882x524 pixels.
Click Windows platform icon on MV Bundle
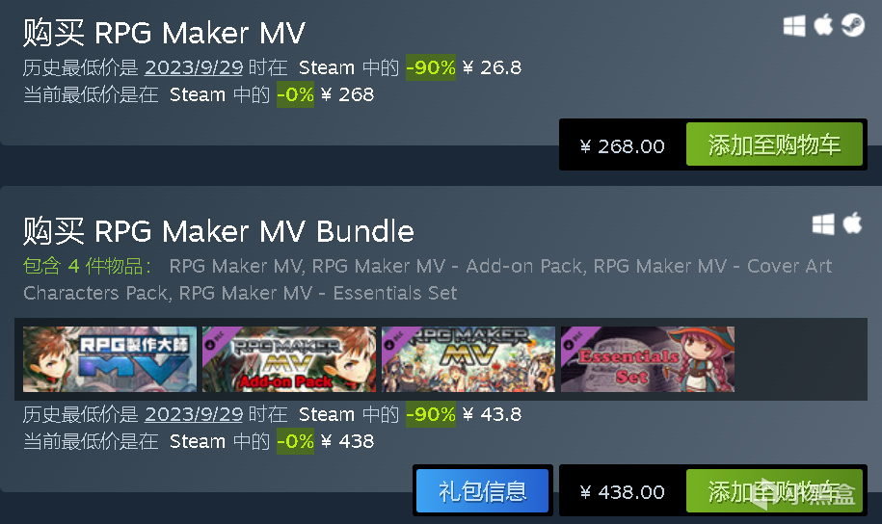click(x=823, y=224)
